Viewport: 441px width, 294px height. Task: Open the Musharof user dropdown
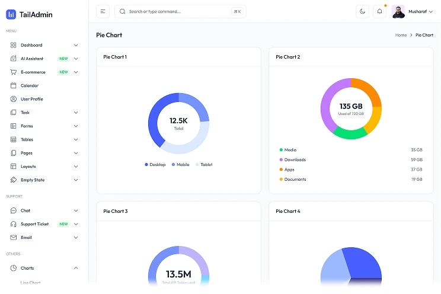(413, 11)
